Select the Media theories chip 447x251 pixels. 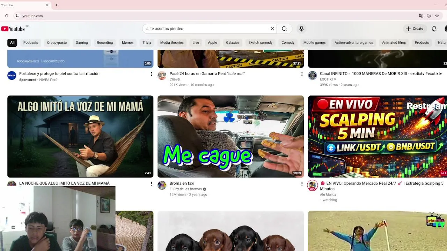tap(172, 43)
